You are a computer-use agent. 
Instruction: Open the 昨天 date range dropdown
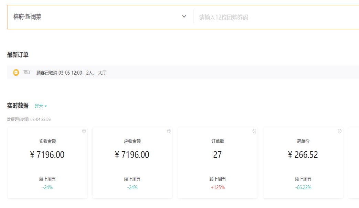click(x=41, y=106)
